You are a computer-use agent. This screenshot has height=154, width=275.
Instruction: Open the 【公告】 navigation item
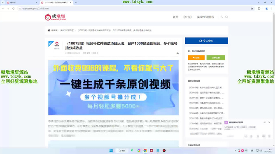pos(187,17)
